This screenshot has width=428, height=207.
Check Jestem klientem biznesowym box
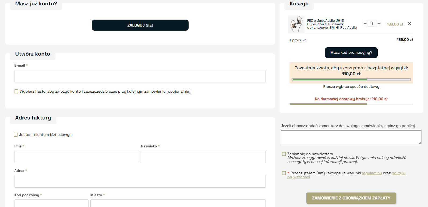pyautogui.click(x=16, y=135)
